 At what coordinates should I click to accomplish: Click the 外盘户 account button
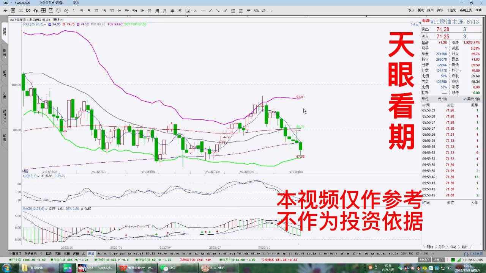(437, 260)
